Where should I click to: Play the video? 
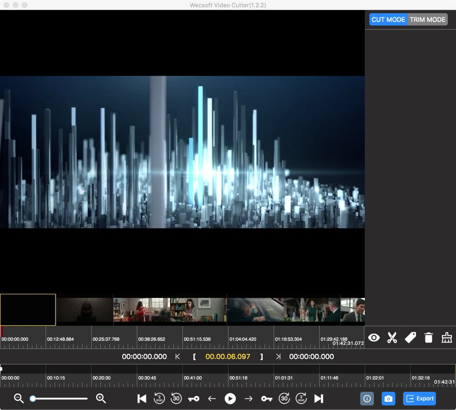click(x=230, y=398)
